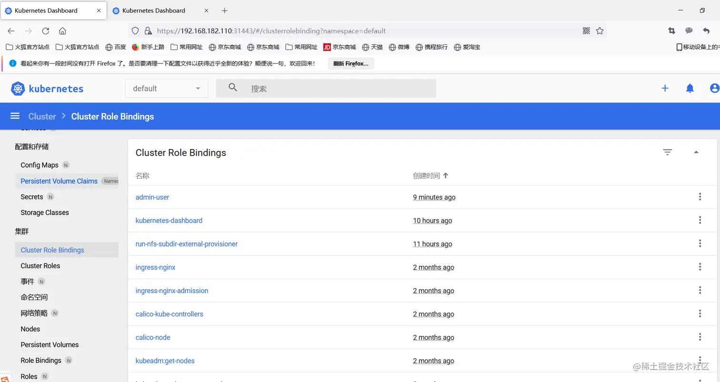Open the ingress-nginx-admission link
The height and width of the screenshot is (382, 720).
click(x=172, y=291)
